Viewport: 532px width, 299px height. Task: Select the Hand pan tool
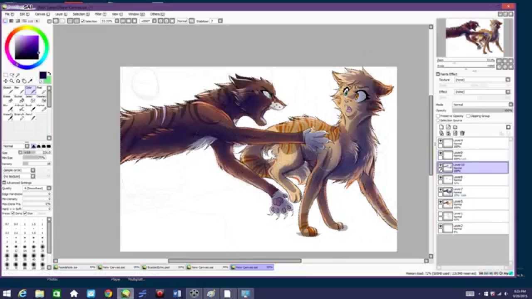click(24, 81)
